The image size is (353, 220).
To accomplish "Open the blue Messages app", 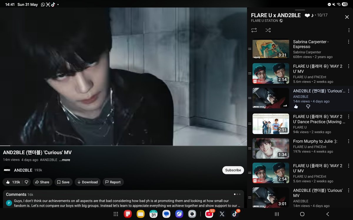I will point(166,214).
